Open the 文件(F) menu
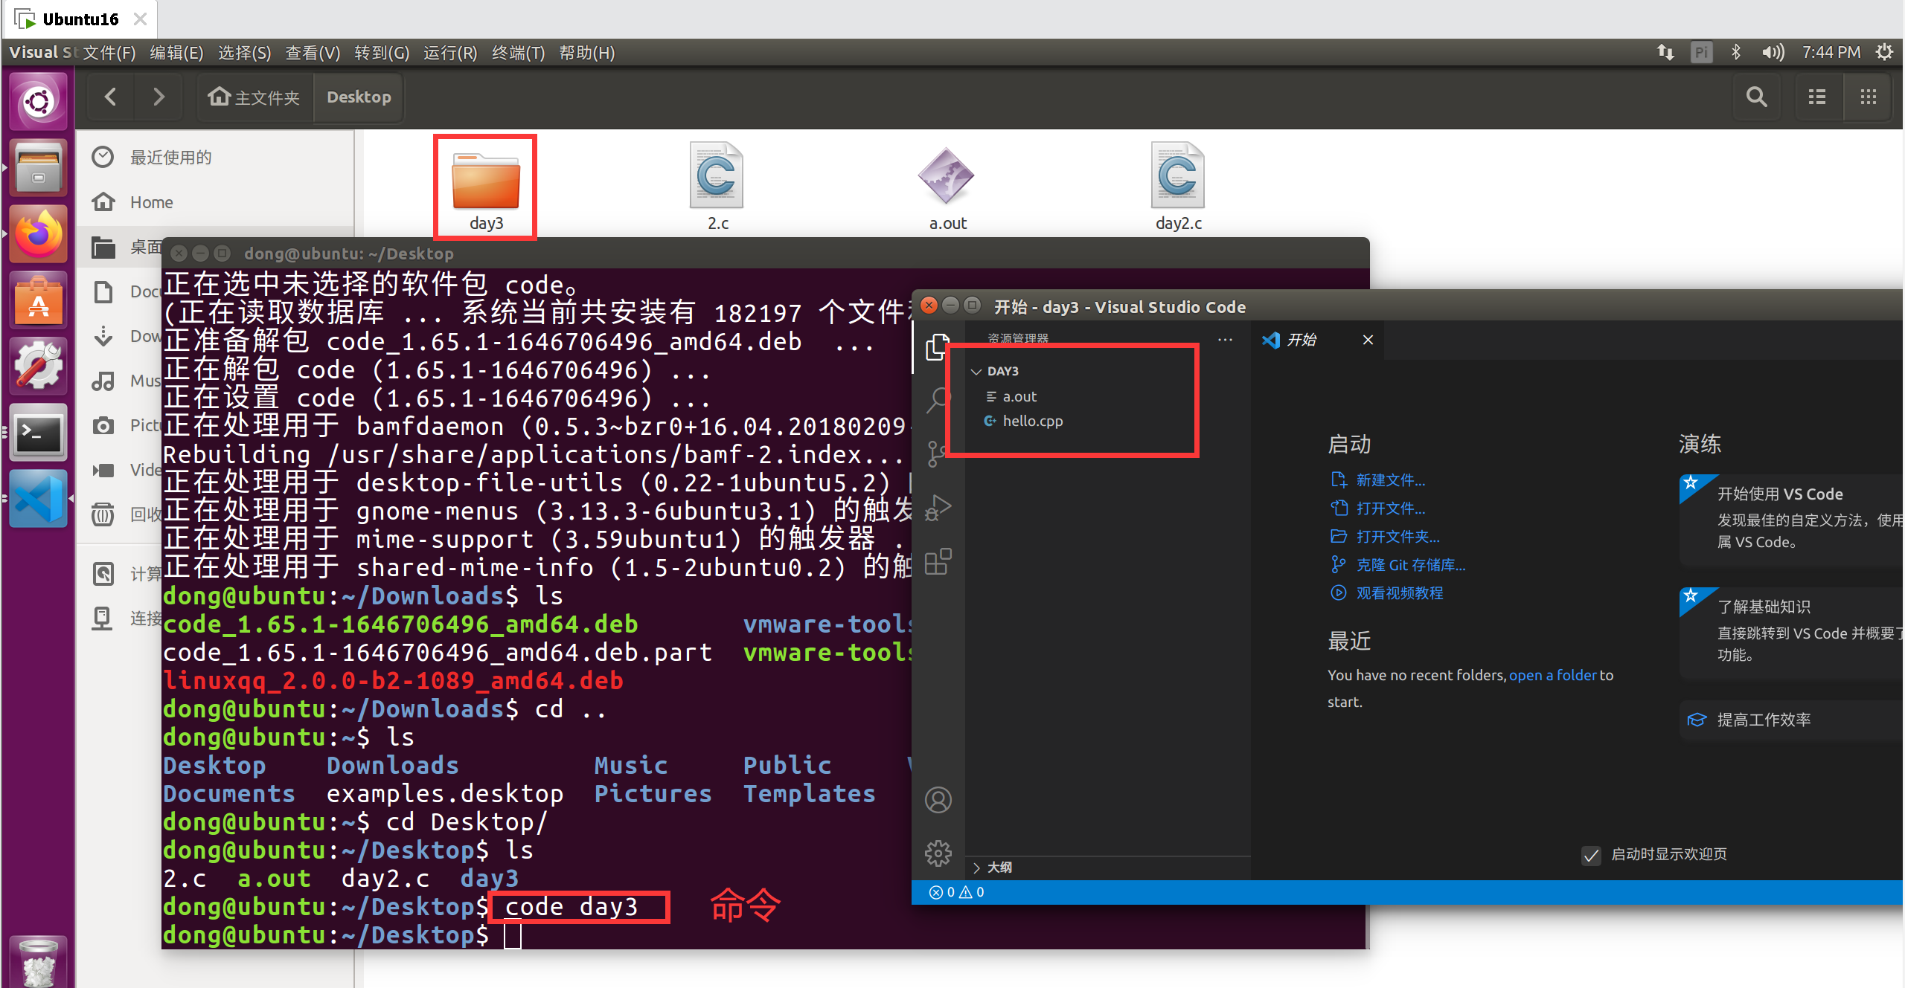Screen dimensions: 1905x988 109,53
